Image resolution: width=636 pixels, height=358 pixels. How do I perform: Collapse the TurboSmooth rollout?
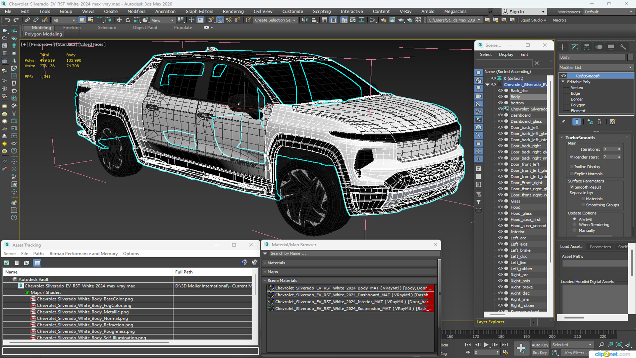click(x=562, y=138)
